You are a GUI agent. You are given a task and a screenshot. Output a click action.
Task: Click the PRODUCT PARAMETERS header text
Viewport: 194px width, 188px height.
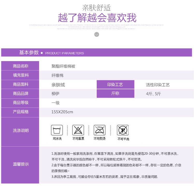coord(65,53)
